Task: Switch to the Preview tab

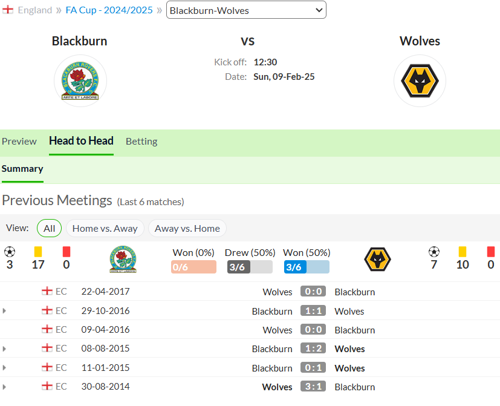Action: pyautogui.click(x=19, y=142)
